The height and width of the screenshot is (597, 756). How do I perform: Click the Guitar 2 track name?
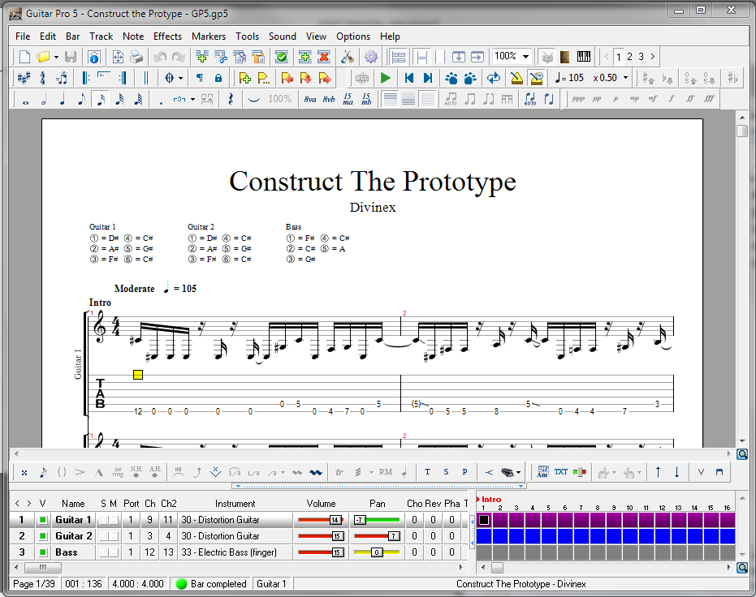click(x=73, y=536)
